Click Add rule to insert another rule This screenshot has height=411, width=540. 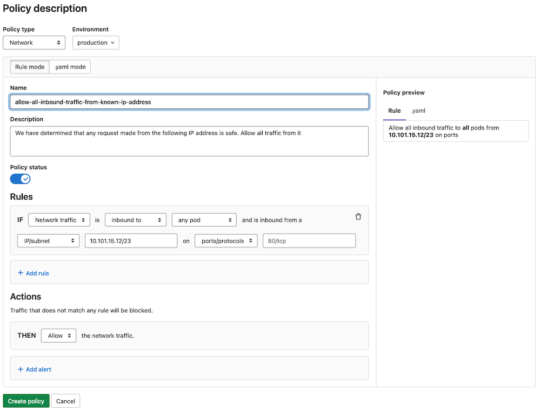tap(33, 273)
